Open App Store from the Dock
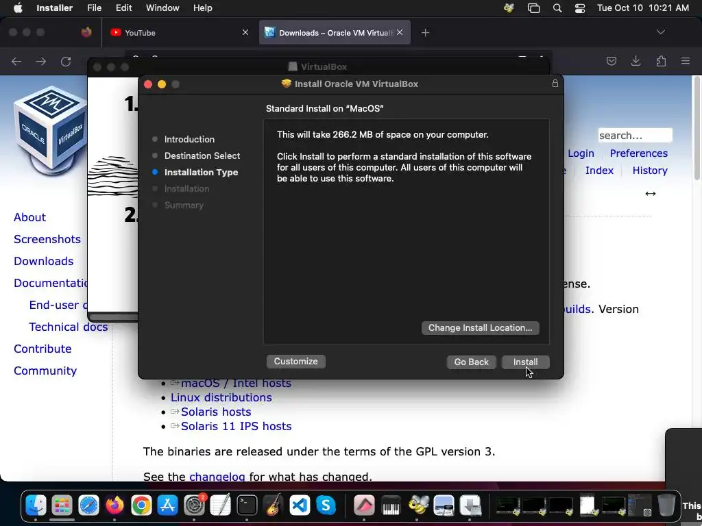 (x=167, y=505)
